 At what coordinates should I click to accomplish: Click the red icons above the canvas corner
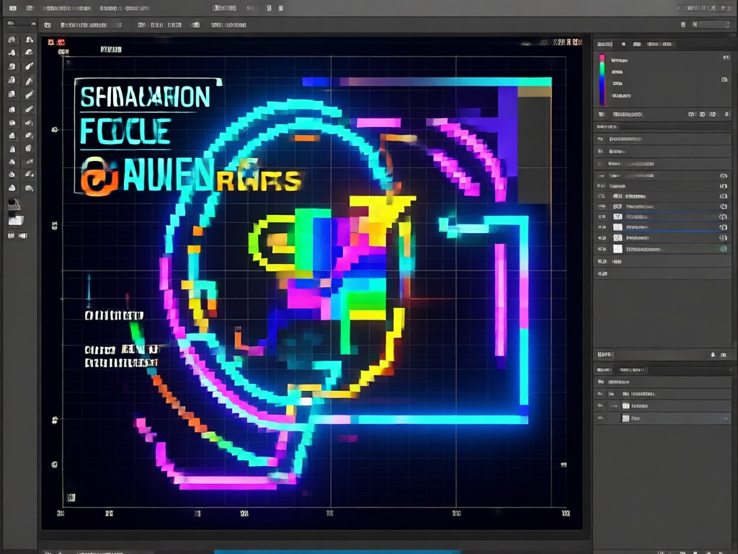tap(56, 43)
